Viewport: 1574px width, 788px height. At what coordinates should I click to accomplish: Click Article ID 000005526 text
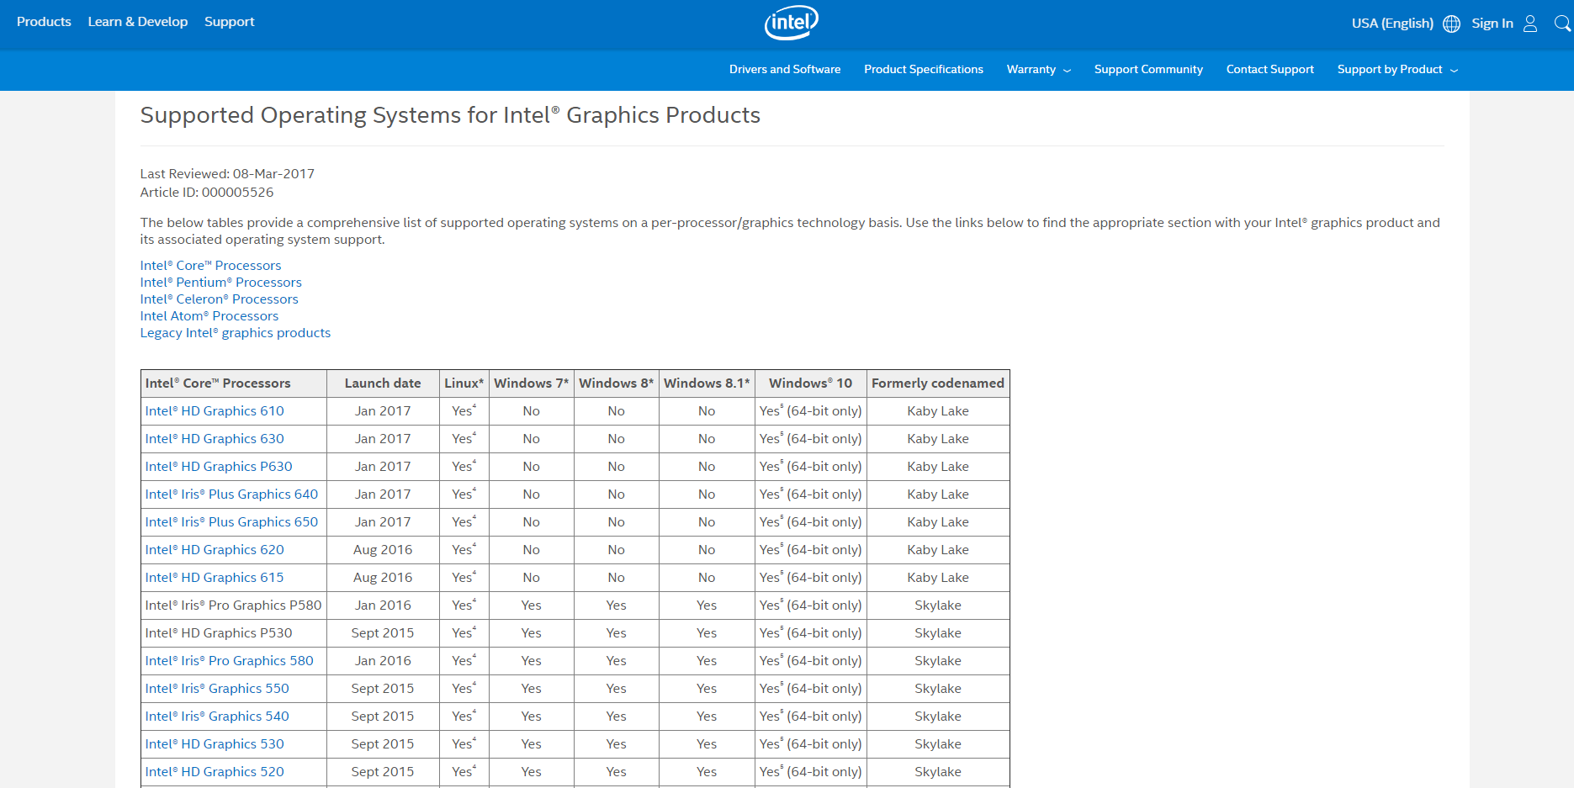point(207,193)
